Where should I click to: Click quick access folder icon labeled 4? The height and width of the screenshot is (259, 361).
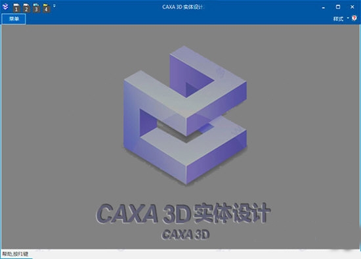[46, 8]
